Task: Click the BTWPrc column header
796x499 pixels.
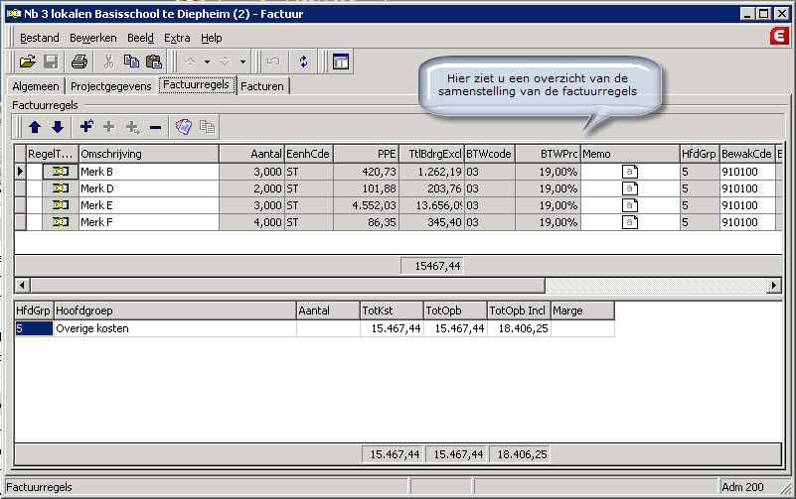Action: point(548,154)
